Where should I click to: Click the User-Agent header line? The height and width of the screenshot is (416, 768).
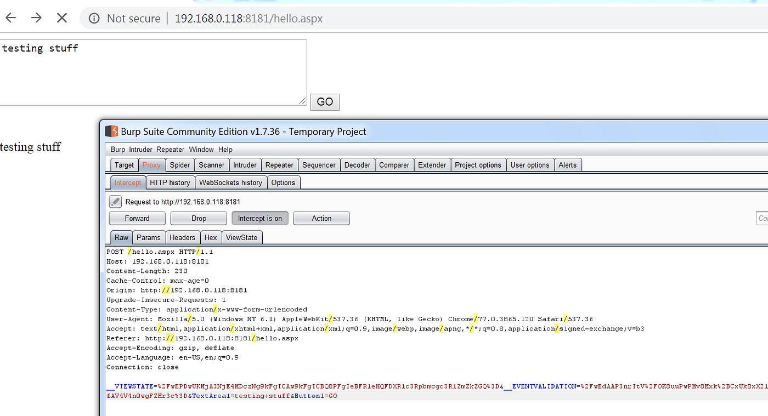click(x=350, y=319)
